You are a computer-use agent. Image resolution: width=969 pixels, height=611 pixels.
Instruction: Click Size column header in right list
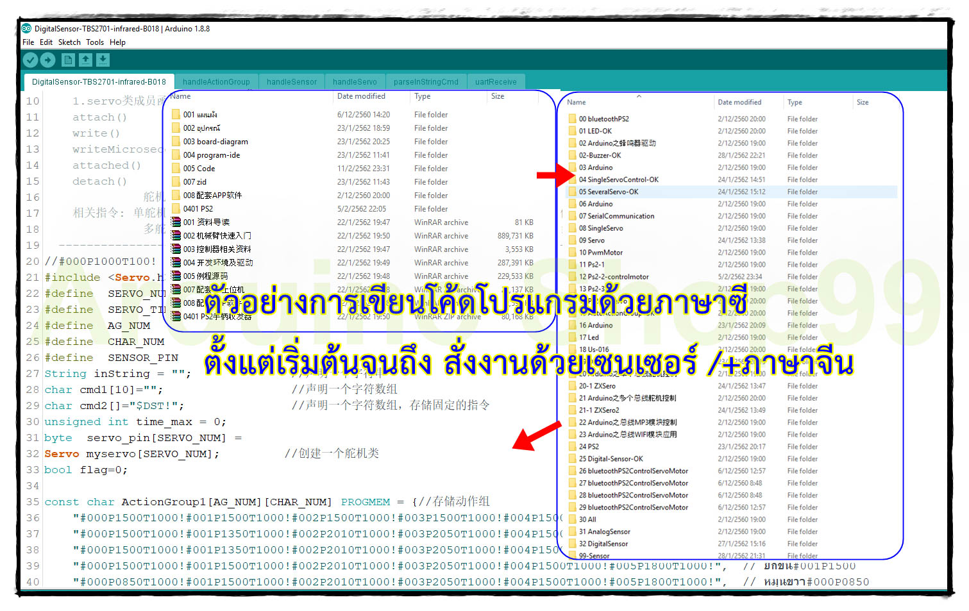coord(863,103)
